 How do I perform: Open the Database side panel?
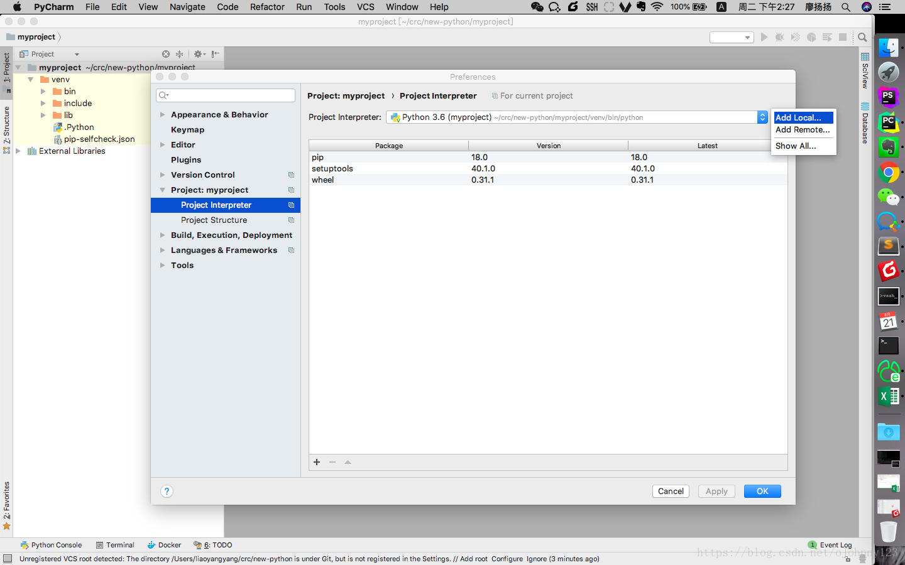865,124
